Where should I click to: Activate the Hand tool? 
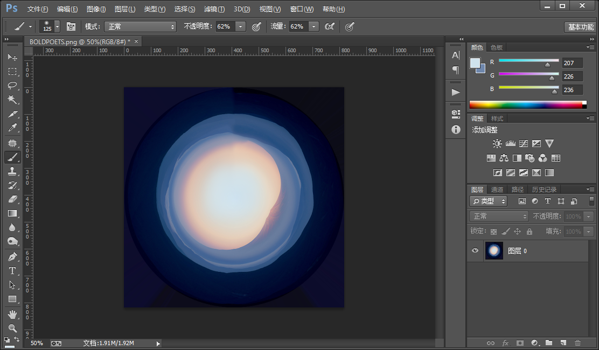coord(12,314)
